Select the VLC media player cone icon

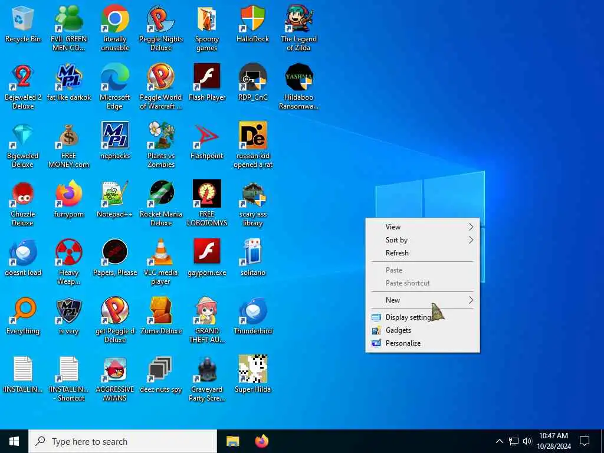point(161,262)
